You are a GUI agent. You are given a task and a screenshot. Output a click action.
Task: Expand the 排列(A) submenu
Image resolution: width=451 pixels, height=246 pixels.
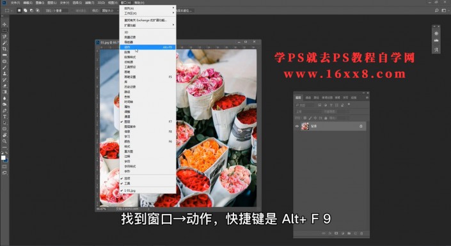pyautogui.click(x=147, y=8)
